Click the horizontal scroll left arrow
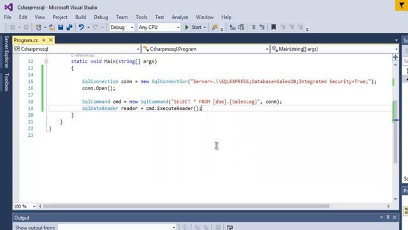 click(40, 206)
